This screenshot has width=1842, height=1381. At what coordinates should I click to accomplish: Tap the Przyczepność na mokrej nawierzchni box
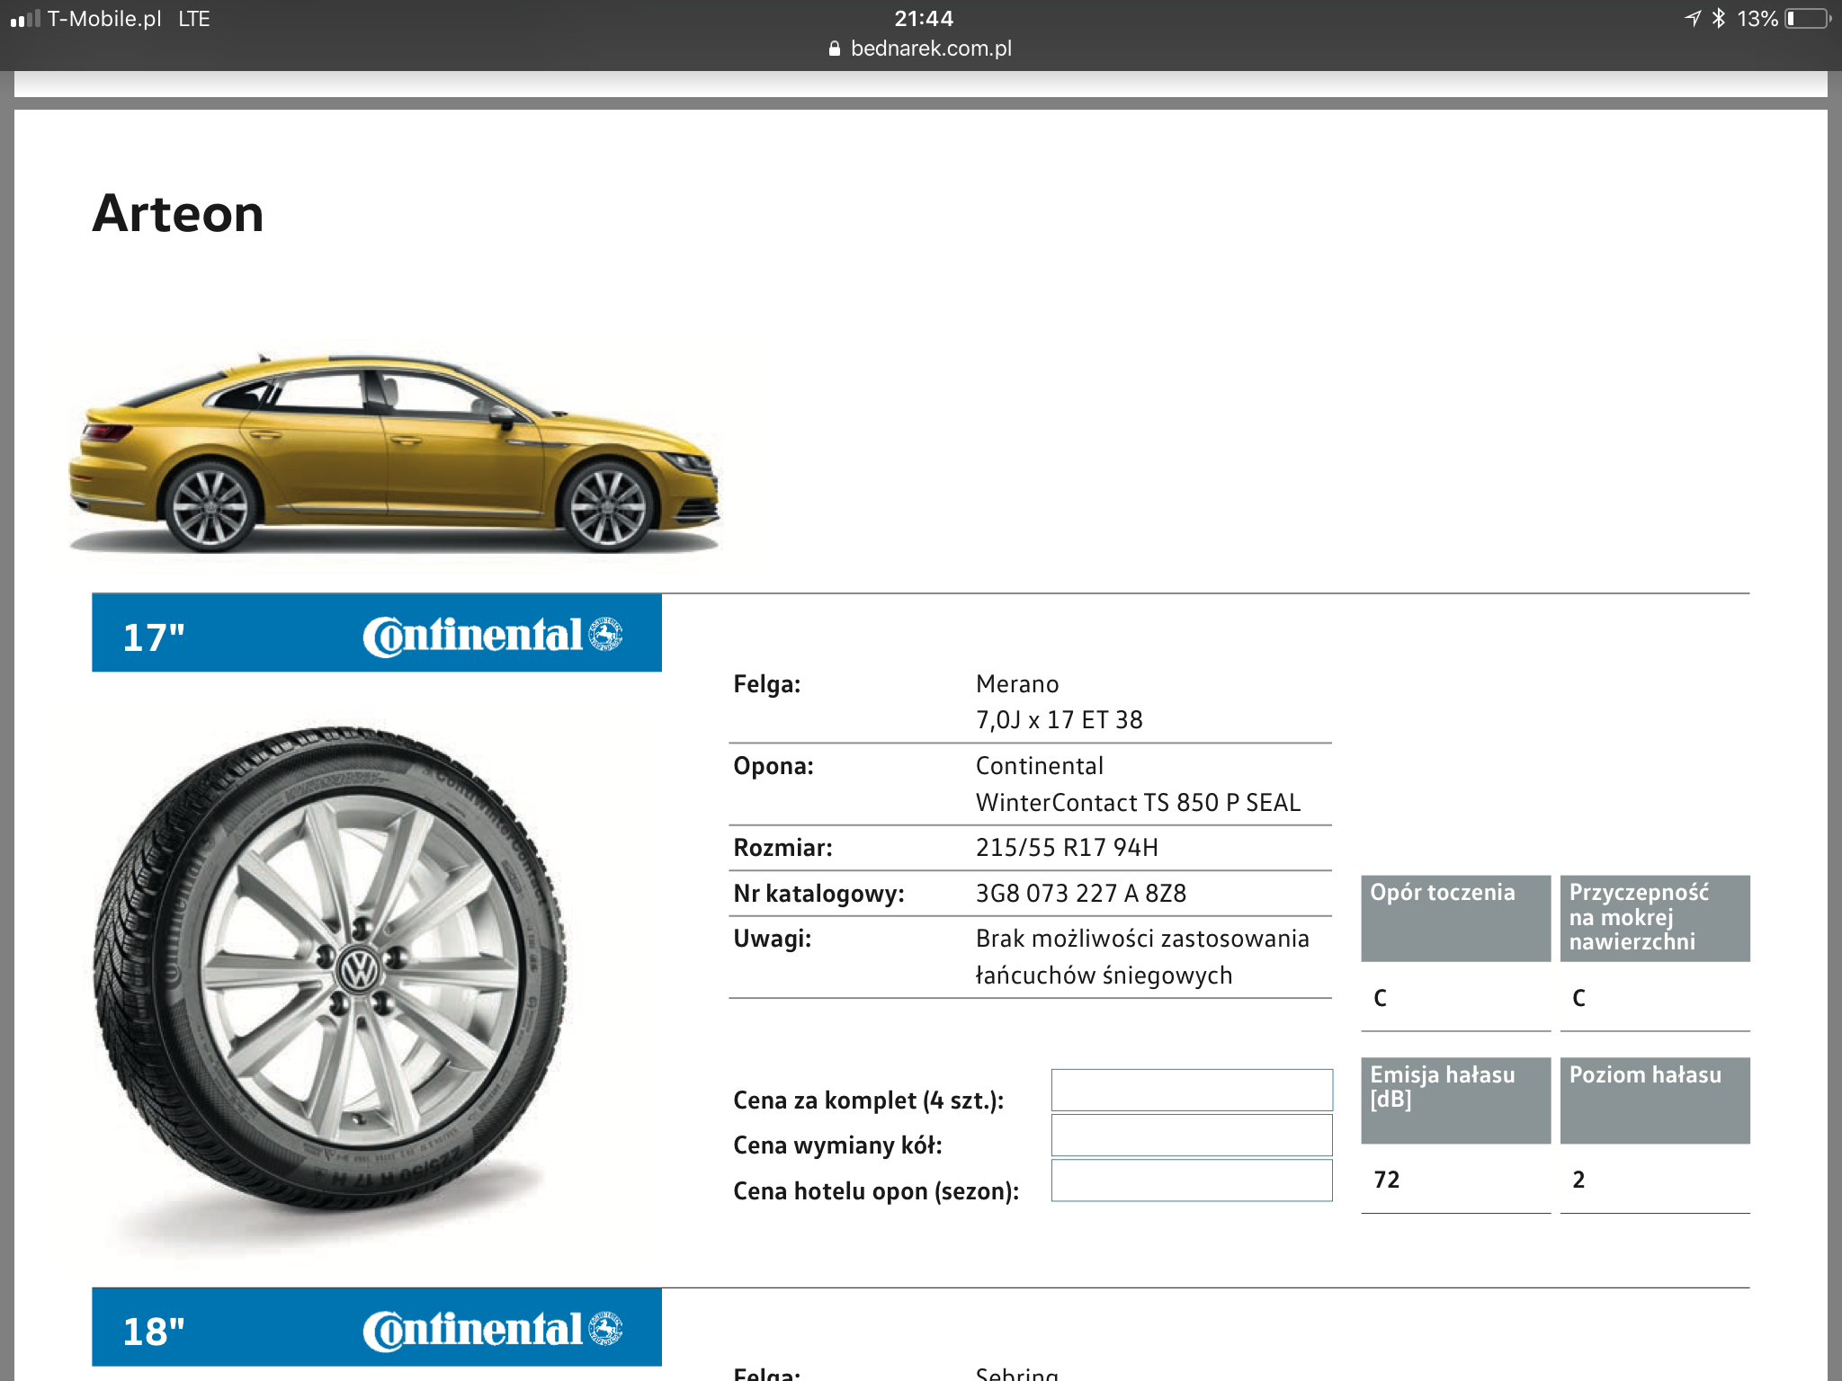tap(1654, 917)
